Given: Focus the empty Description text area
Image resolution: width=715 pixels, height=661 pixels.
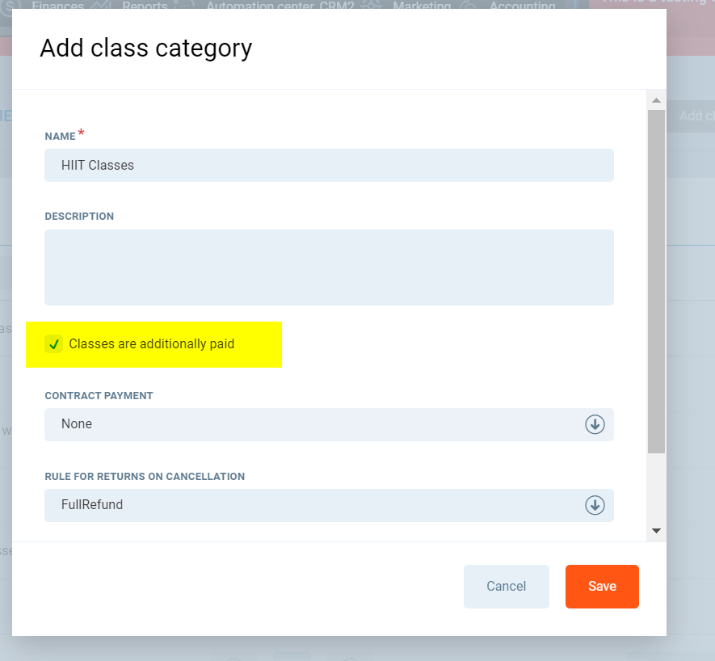Looking at the screenshot, I should pos(328,267).
